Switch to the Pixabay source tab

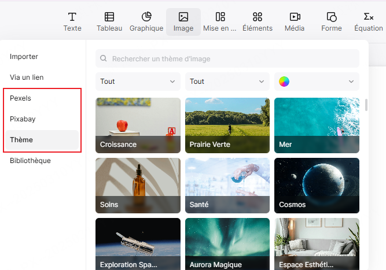(x=23, y=119)
